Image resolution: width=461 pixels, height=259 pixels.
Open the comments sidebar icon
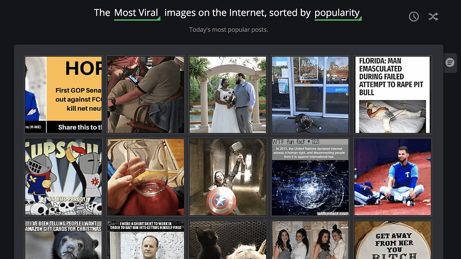(450, 63)
